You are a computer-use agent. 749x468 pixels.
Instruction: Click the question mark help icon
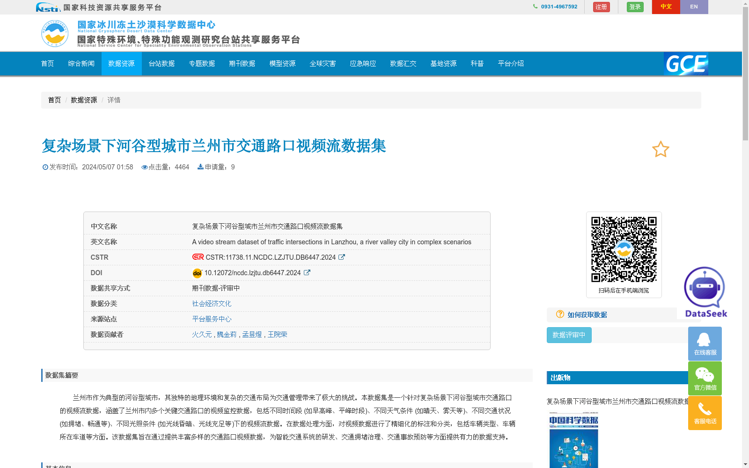point(560,314)
